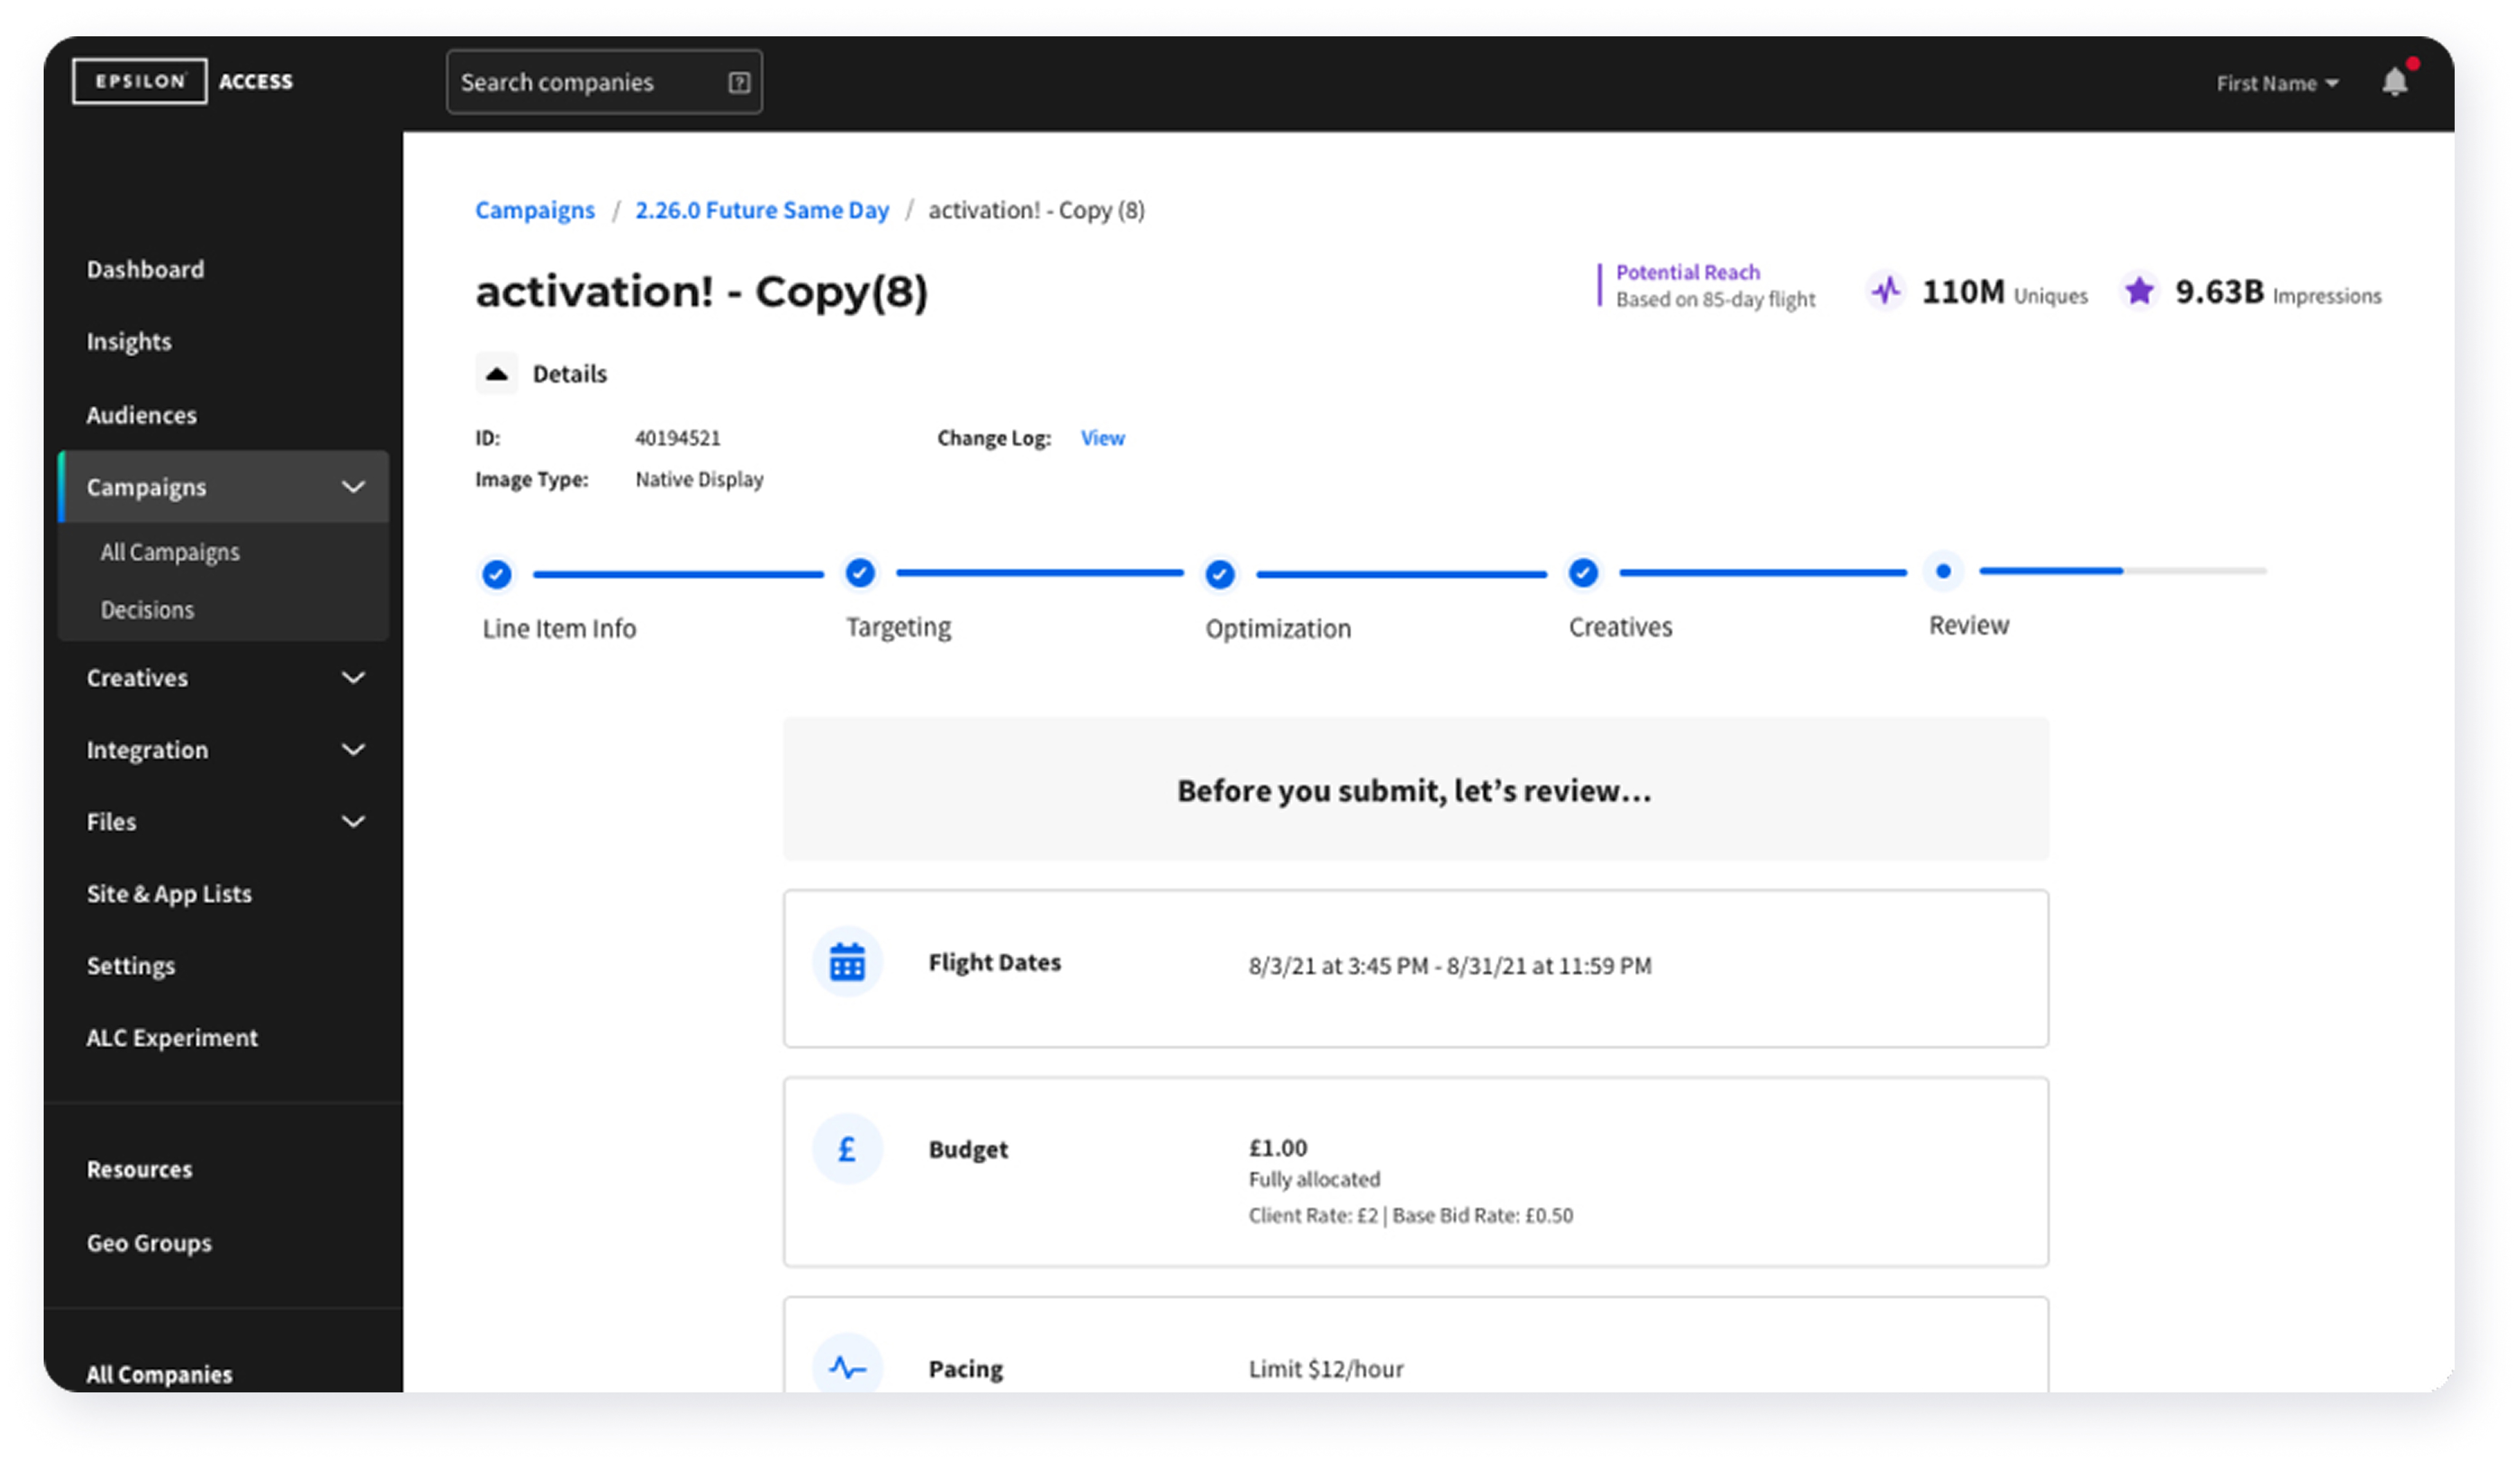Click the flight dates value text
The width and height of the screenshot is (2520, 1465).
click(1449, 966)
